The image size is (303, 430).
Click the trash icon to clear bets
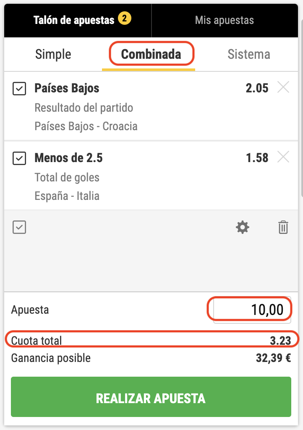tap(283, 228)
